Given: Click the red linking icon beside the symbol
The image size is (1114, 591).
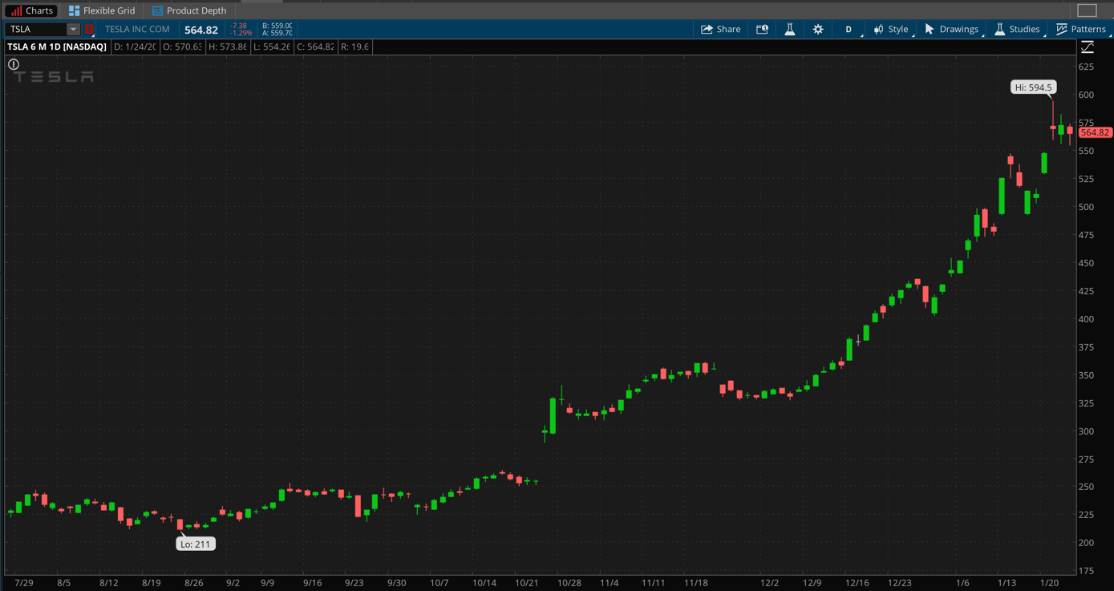Looking at the screenshot, I should click(89, 30).
